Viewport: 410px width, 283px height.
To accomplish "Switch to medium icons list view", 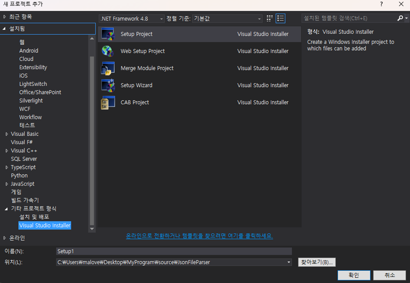I will point(280,19).
